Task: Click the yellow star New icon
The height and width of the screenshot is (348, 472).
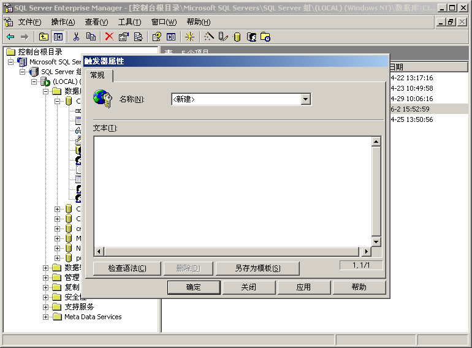Action: click(x=189, y=37)
